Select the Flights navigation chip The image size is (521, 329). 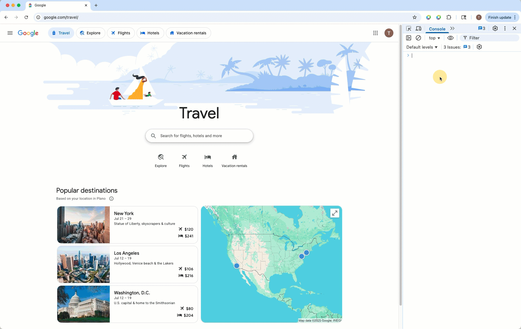pos(121,33)
